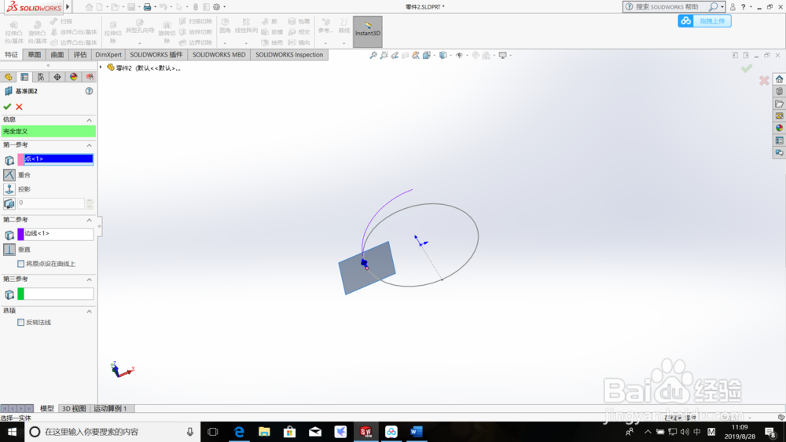The height and width of the screenshot is (442, 786).
Task: Enable 反转法线 checkbox
Action: pyautogui.click(x=21, y=323)
